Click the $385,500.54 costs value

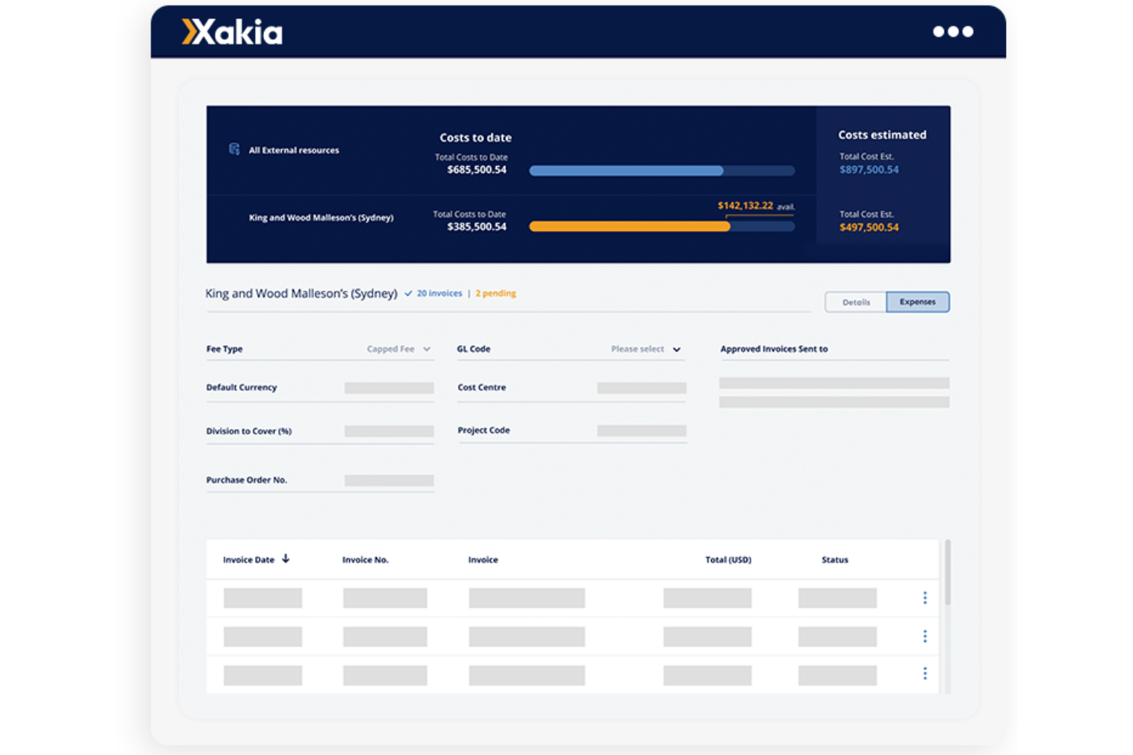[477, 226]
